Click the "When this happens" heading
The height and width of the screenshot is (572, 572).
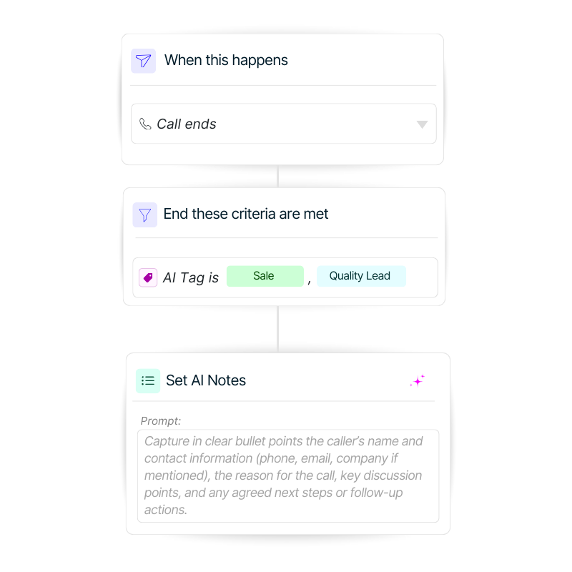pos(226,60)
